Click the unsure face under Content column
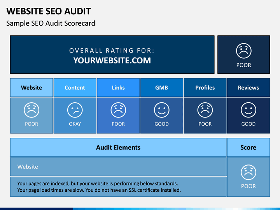Image resolution: width=280 pixels, height=210 pixels. (x=75, y=110)
